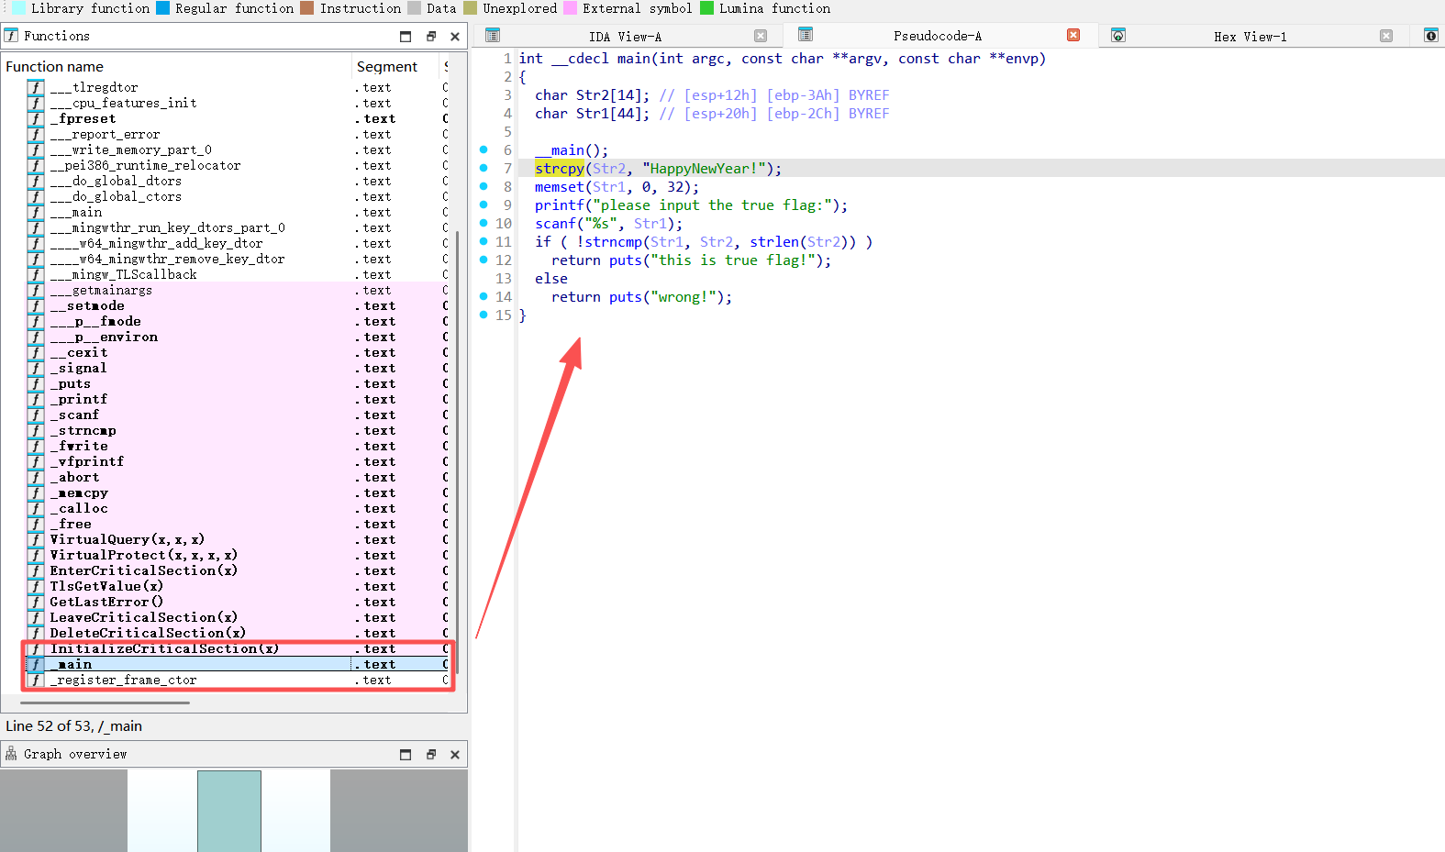Select the _puts function row

pyautogui.click(x=237, y=383)
